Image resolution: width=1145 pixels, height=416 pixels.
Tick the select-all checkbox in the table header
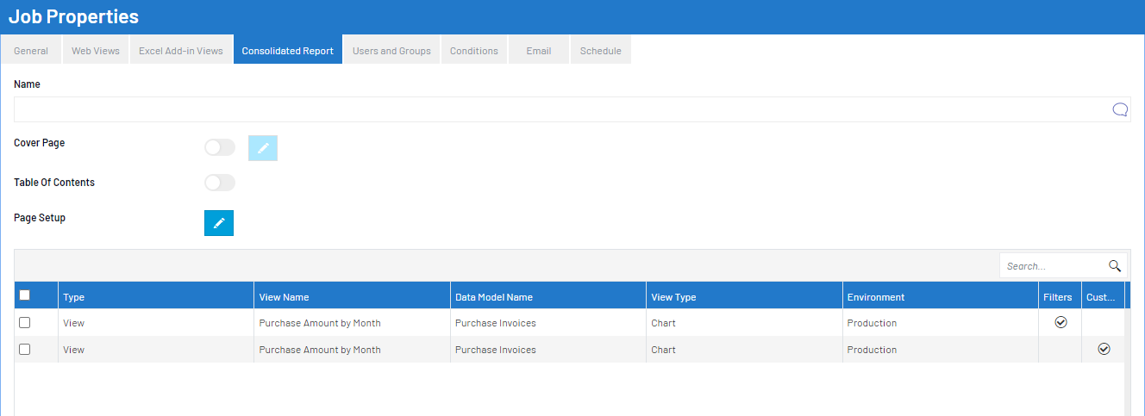[25, 295]
